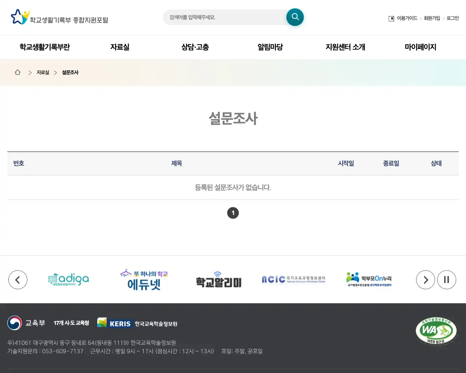
Task: Click the 종료일 column header
Action: coord(391,164)
